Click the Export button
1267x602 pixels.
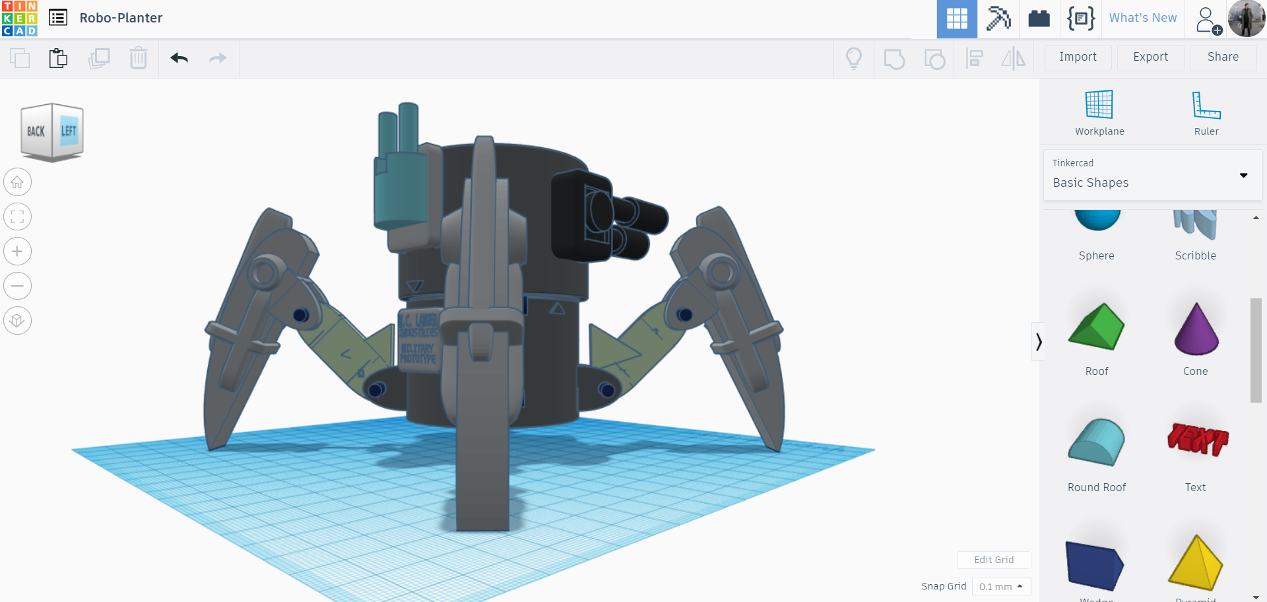(1151, 57)
